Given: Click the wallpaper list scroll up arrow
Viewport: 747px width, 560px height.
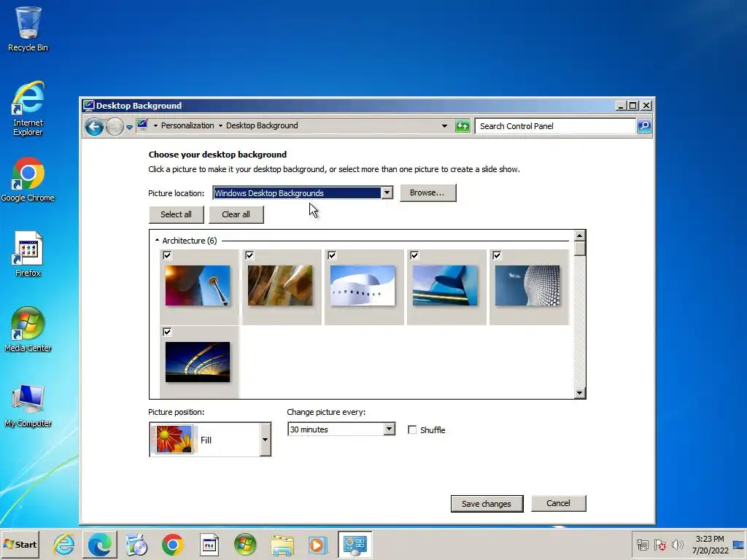Looking at the screenshot, I should point(580,236).
